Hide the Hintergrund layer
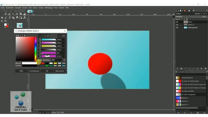Image resolution: width=208 pixels, height=117 pixels. (x=177, y=28)
